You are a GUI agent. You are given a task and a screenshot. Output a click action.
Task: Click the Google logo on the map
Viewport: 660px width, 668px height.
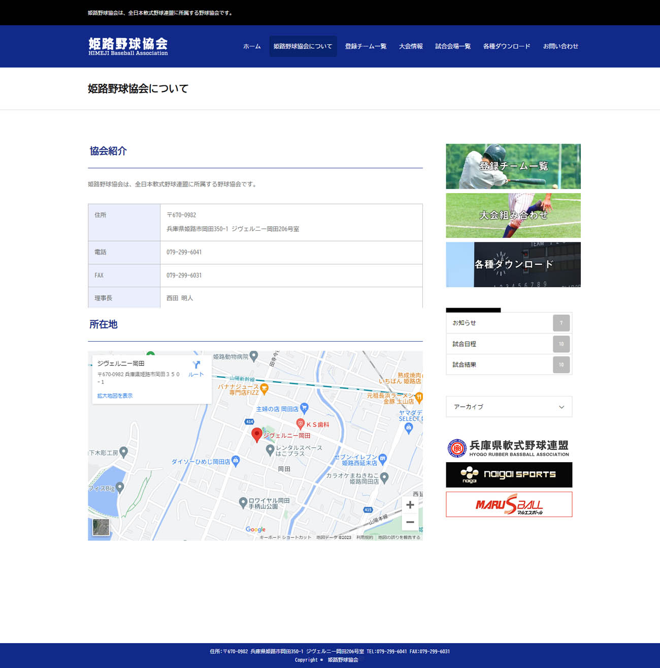pos(255,529)
